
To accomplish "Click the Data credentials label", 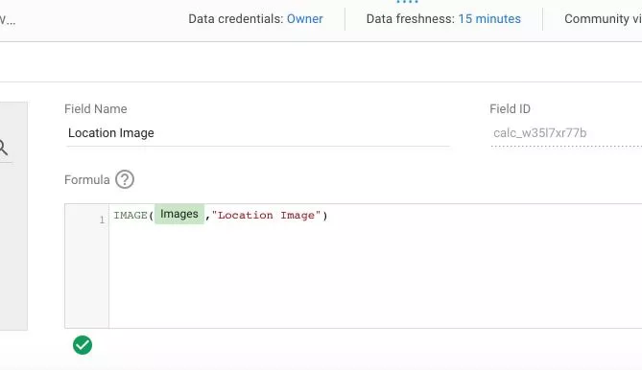I will pos(235,19).
